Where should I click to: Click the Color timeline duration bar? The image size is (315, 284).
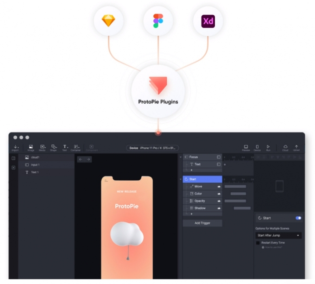pyautogui.click(x=238, y=194)
